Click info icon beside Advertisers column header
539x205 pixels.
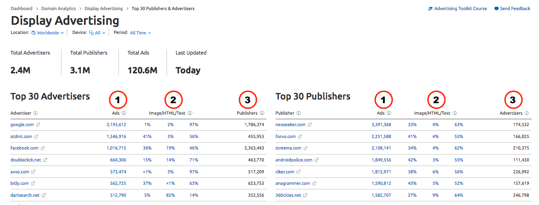(x=527, y=113)
